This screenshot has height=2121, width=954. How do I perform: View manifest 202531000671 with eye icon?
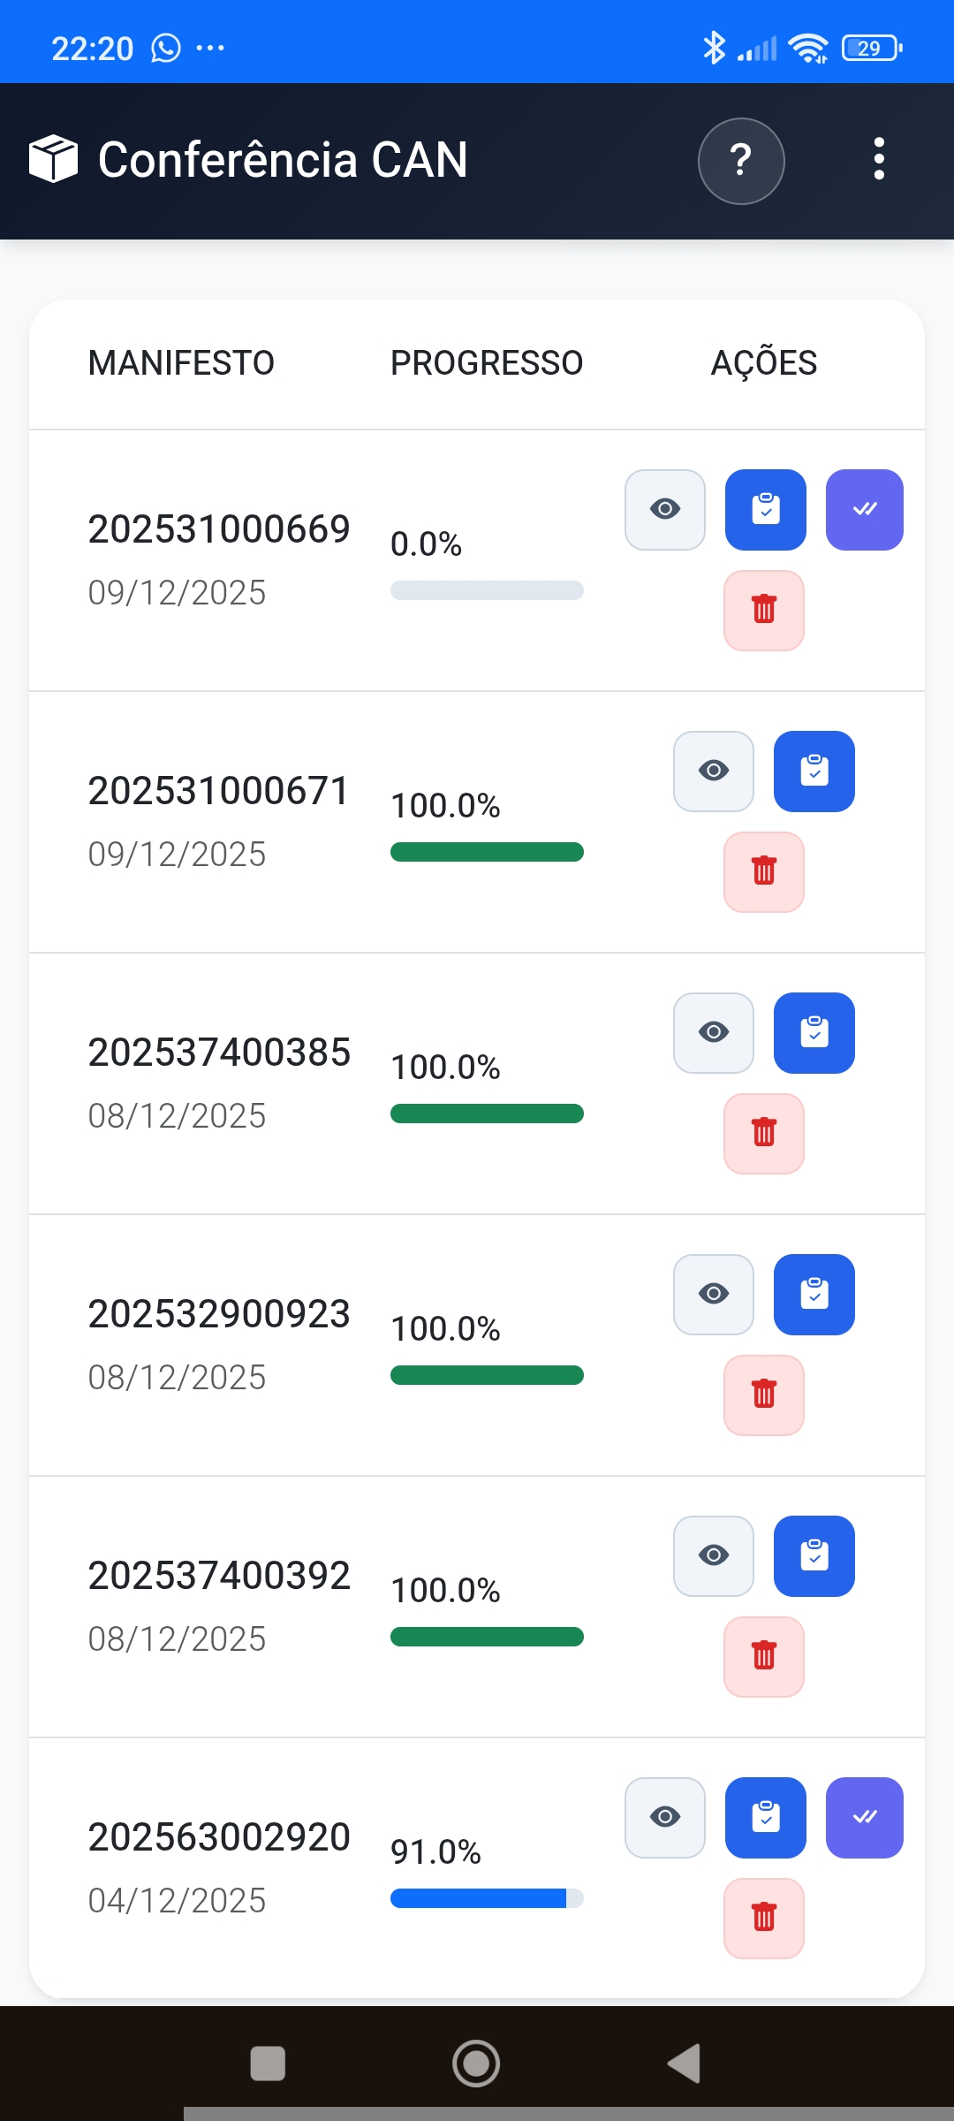click(x=714, y=772)
